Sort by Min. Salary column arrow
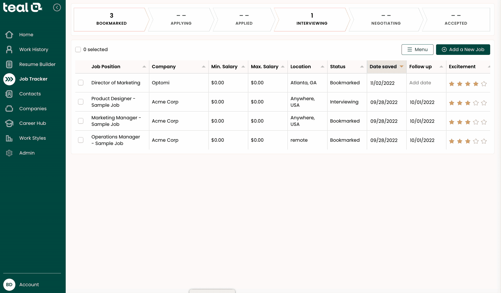501x293 pixels. (243, 67)
